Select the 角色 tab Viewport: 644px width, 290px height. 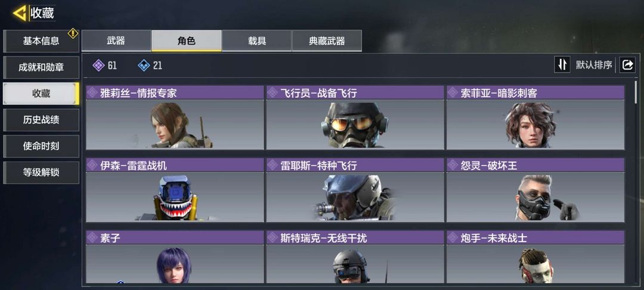pos(187,41)
